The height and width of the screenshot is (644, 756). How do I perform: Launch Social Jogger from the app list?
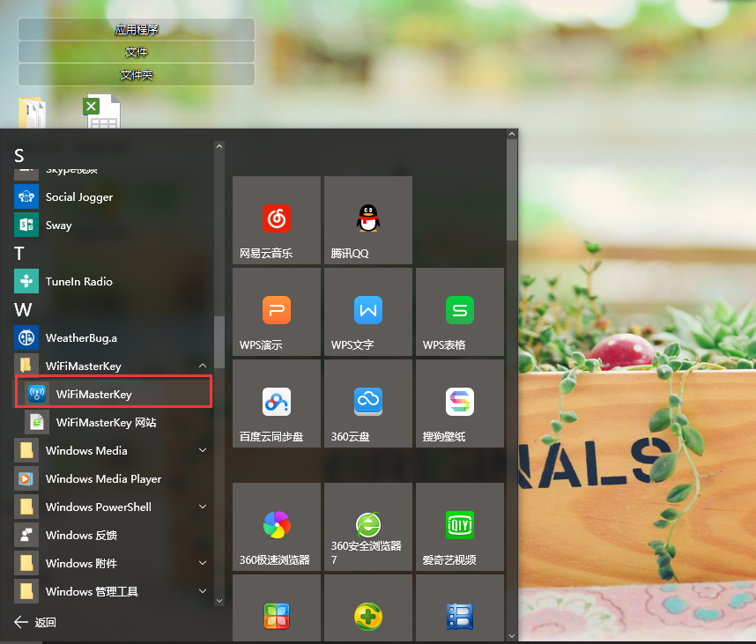(113, 196)
